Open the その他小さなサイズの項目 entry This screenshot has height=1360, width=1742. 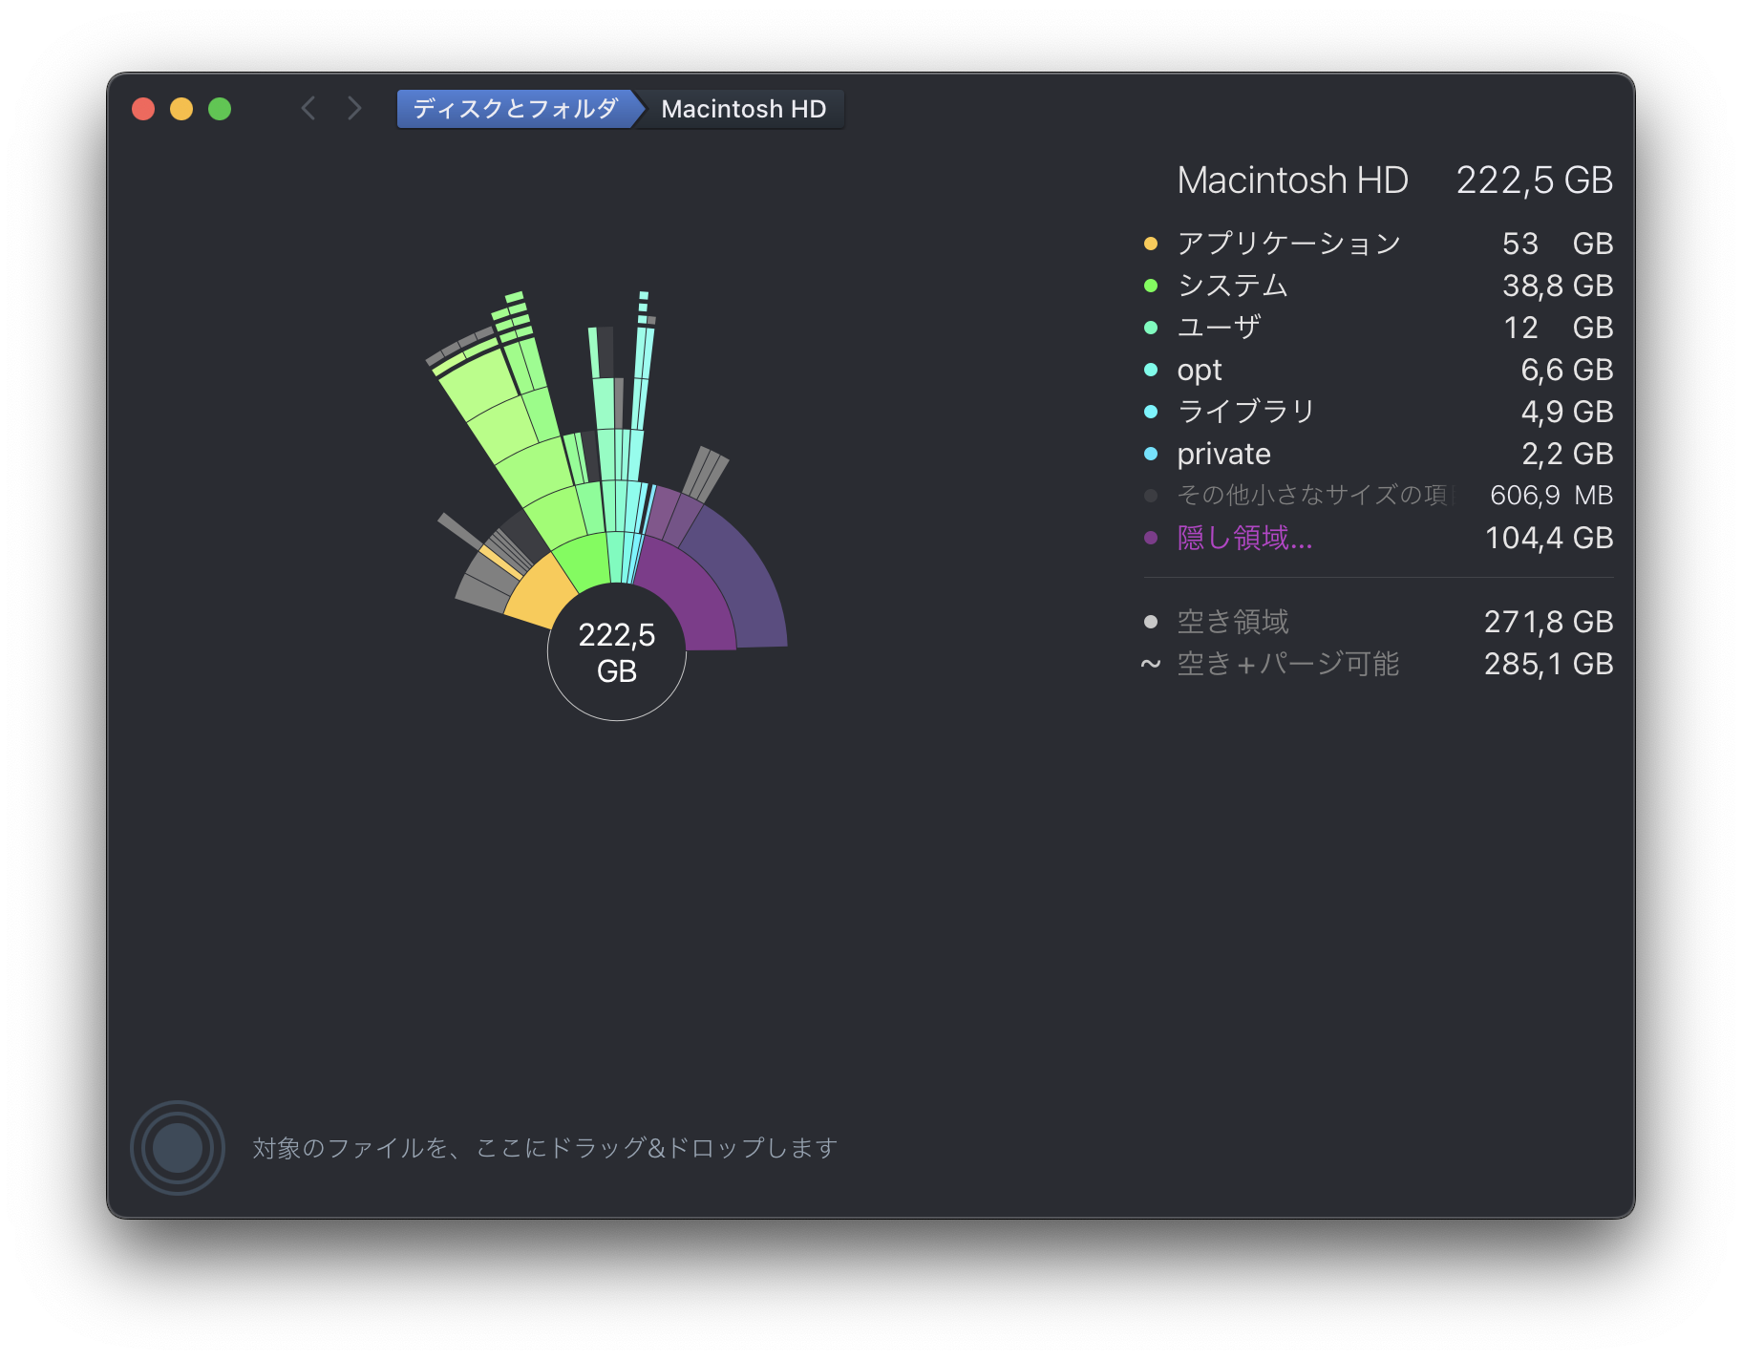[x=1378, y=496]
